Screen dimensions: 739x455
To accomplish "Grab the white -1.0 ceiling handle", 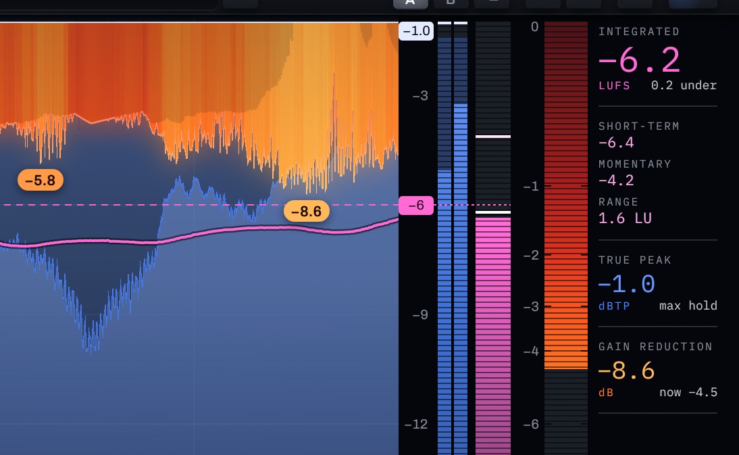I will click(416, 31).
